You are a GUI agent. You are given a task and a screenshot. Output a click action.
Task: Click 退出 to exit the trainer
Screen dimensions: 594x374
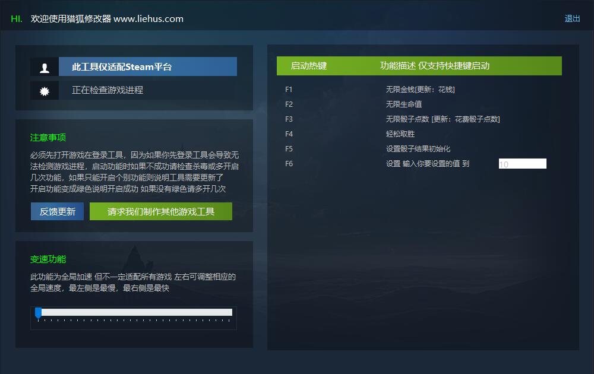(572, 18)
